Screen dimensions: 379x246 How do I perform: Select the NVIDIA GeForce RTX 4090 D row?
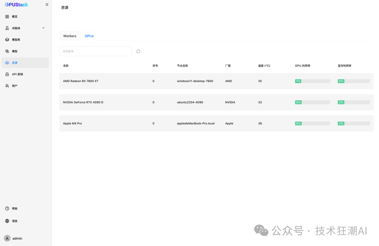coord(216,102)
